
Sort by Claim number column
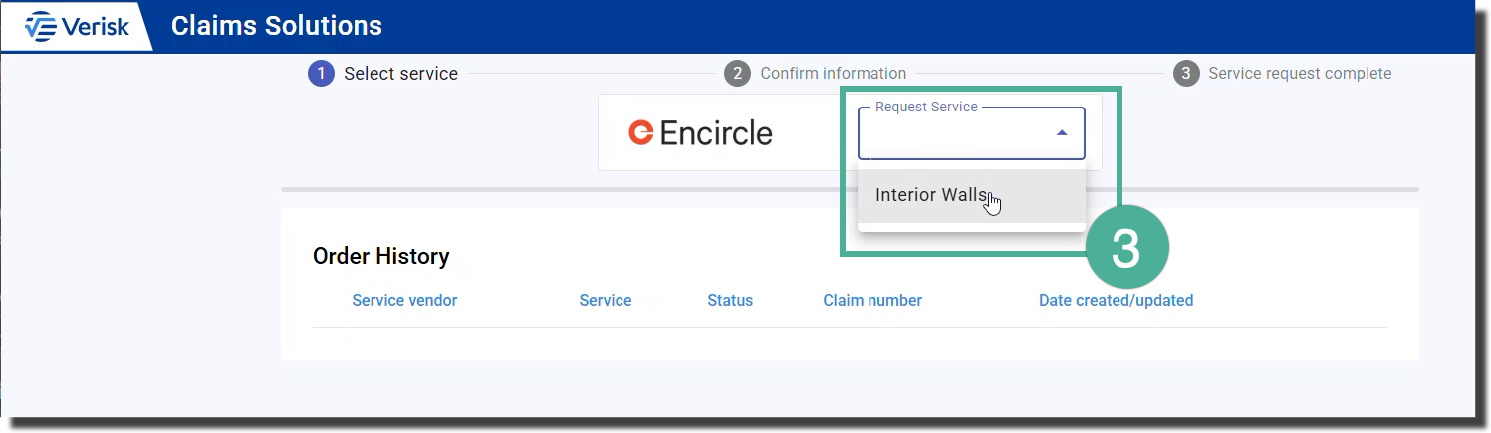872,300
